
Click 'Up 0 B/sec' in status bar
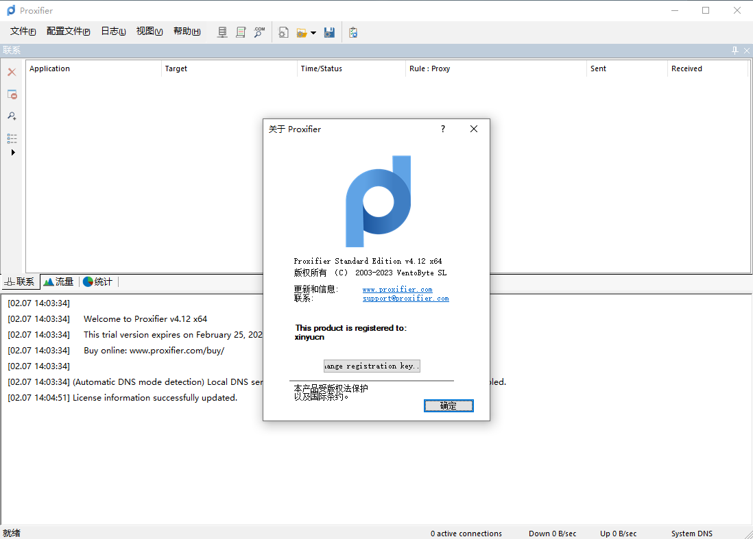point(618,534)
